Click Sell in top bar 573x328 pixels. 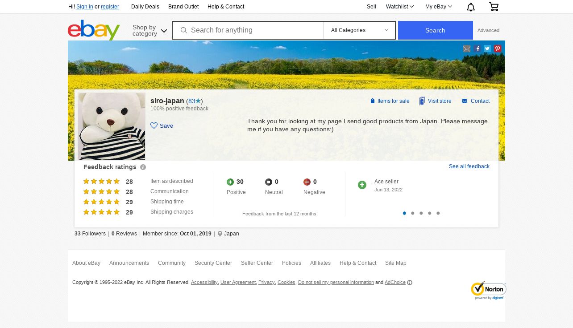pos(371,7)
